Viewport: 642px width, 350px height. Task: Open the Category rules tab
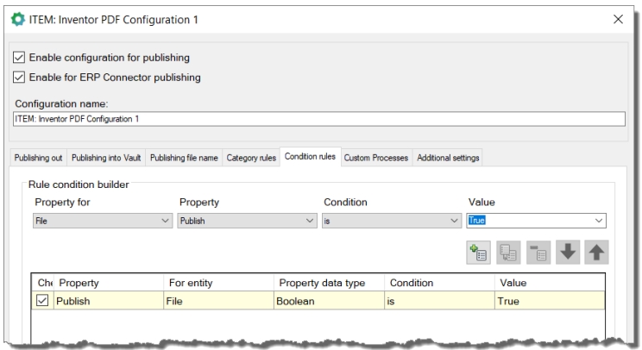coord(251,158)
